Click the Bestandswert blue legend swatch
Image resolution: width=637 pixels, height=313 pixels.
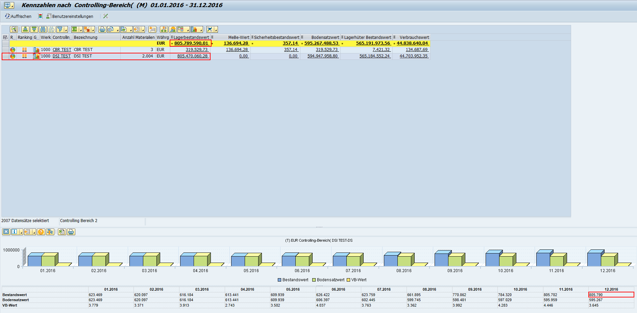(x=279, y=280)
